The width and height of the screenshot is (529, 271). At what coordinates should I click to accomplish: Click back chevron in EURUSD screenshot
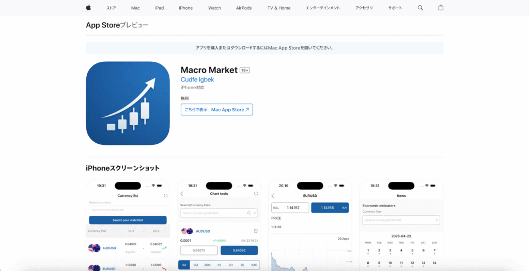tap(273, 196)
